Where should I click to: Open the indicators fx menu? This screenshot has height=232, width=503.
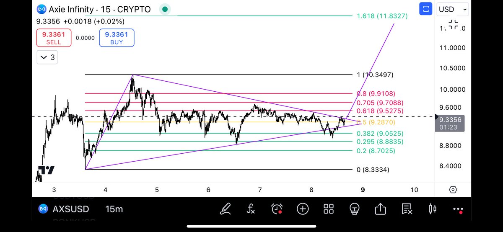tap(251, 209)
